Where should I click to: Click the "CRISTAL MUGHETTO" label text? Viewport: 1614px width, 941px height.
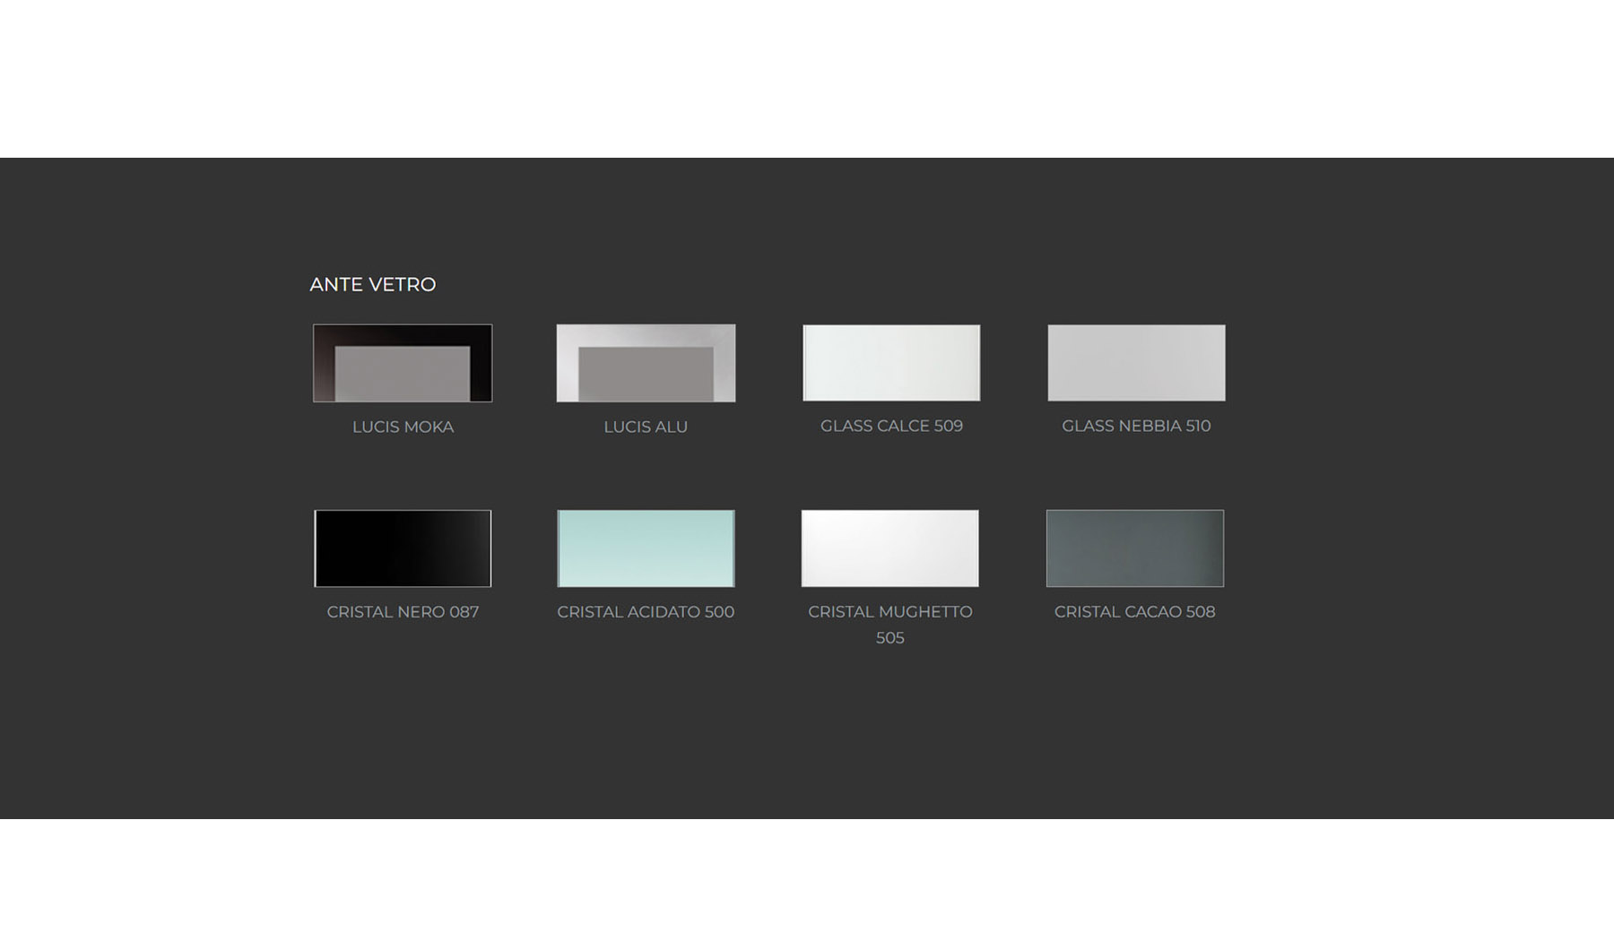[x=889, y=612]
